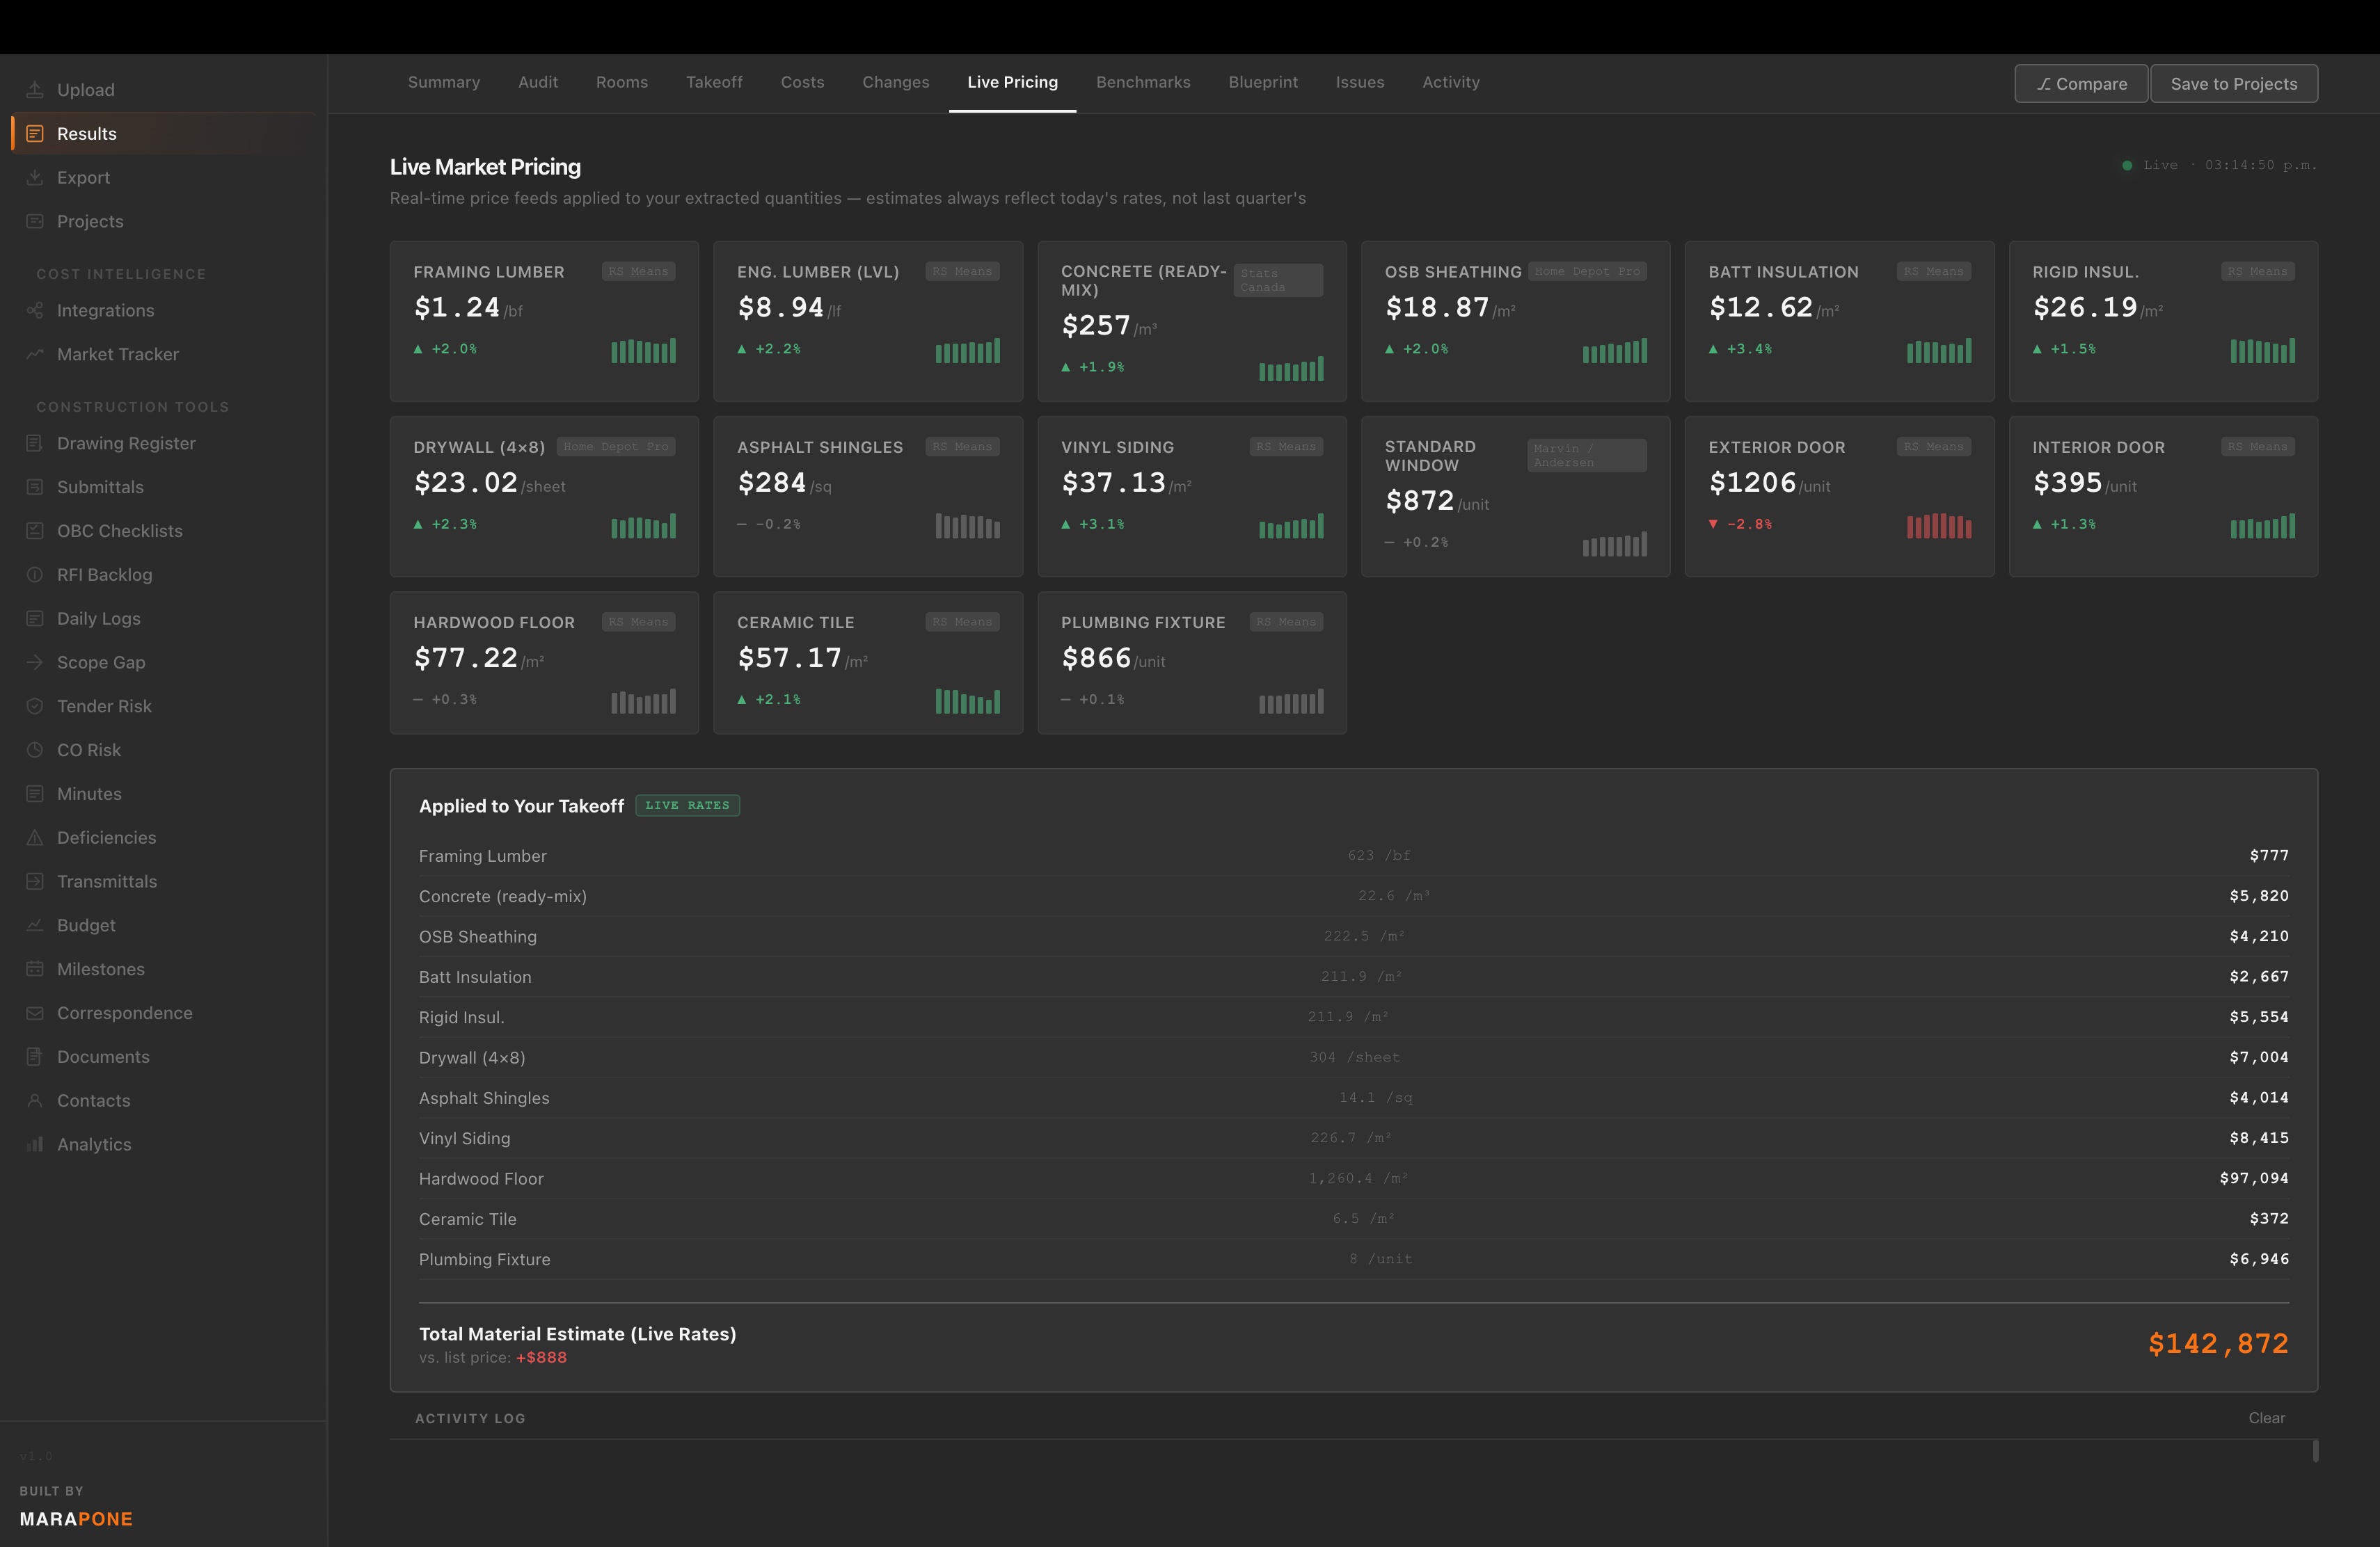The height and width of the screenshot is (1547, 2380).
Task: Select the Live Pricing tab
Action: [x=1012, y=83]
